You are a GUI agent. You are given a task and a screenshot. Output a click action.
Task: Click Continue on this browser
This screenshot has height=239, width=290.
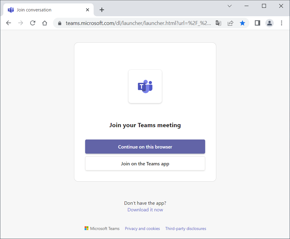pos(145,147)
